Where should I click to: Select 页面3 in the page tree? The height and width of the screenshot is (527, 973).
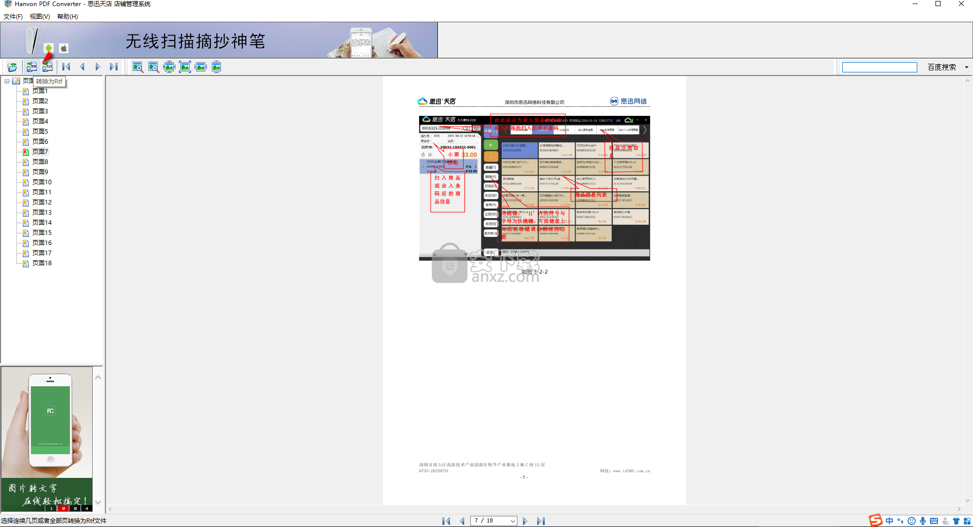[40, 111]
